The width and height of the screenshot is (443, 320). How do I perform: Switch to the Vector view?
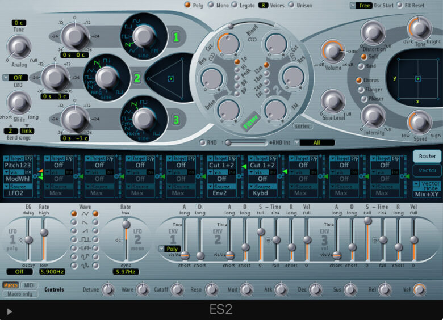tap(427, 170)
